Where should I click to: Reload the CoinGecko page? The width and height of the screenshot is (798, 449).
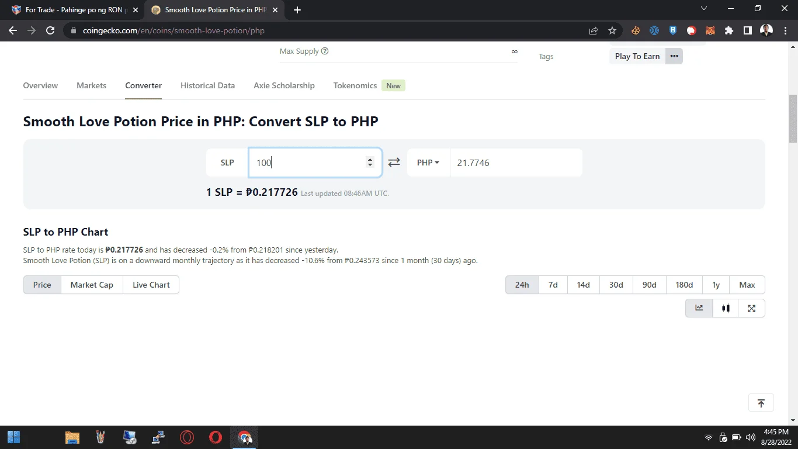50,30
